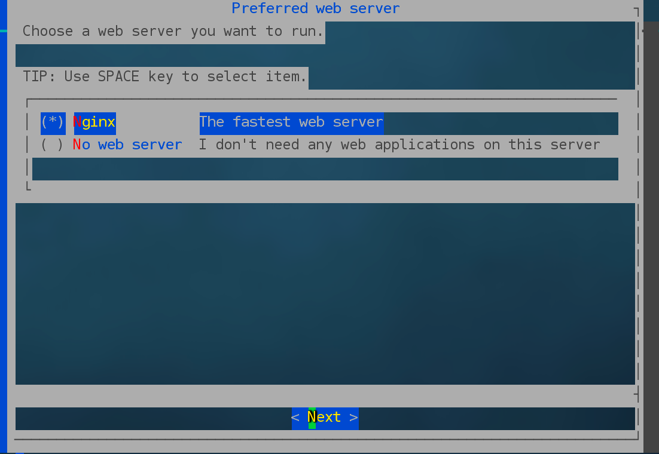Click the 'No web server' option label
659x454 pixels.
[128, 145]
